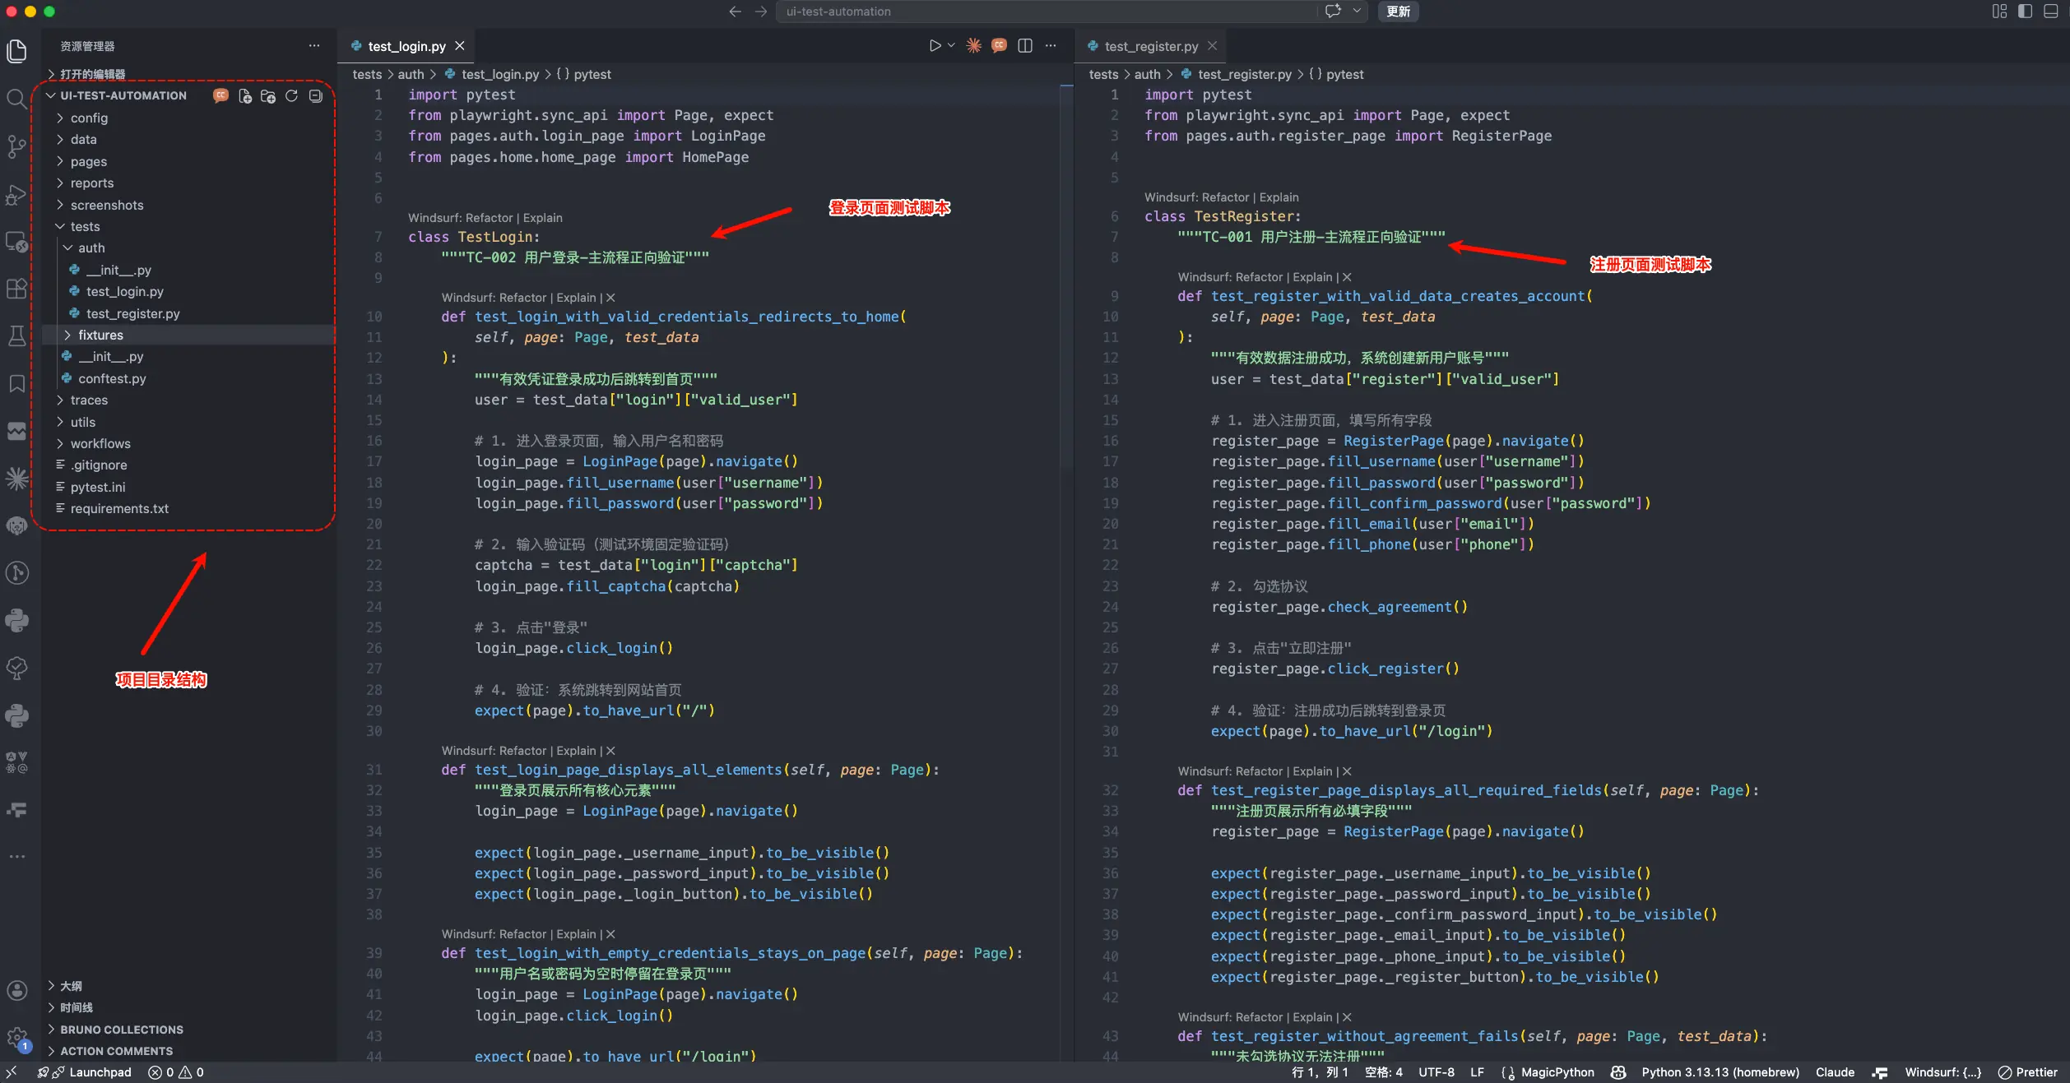Click auth breadcrumb in test_login.py editor
Viewport: 2070px width, 1083px height.
(x=411, y=75)
